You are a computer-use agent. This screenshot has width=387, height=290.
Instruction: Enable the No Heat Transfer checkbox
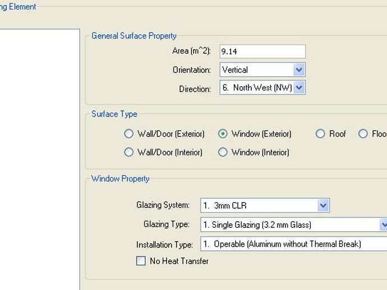click(141, 261)
